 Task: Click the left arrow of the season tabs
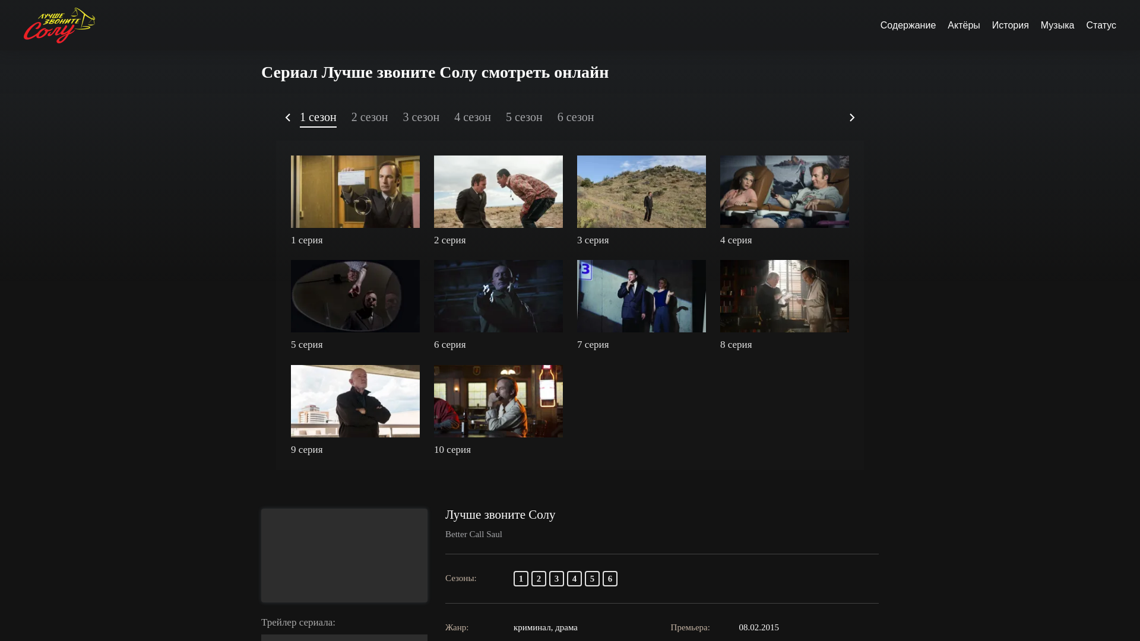[288, 118]
